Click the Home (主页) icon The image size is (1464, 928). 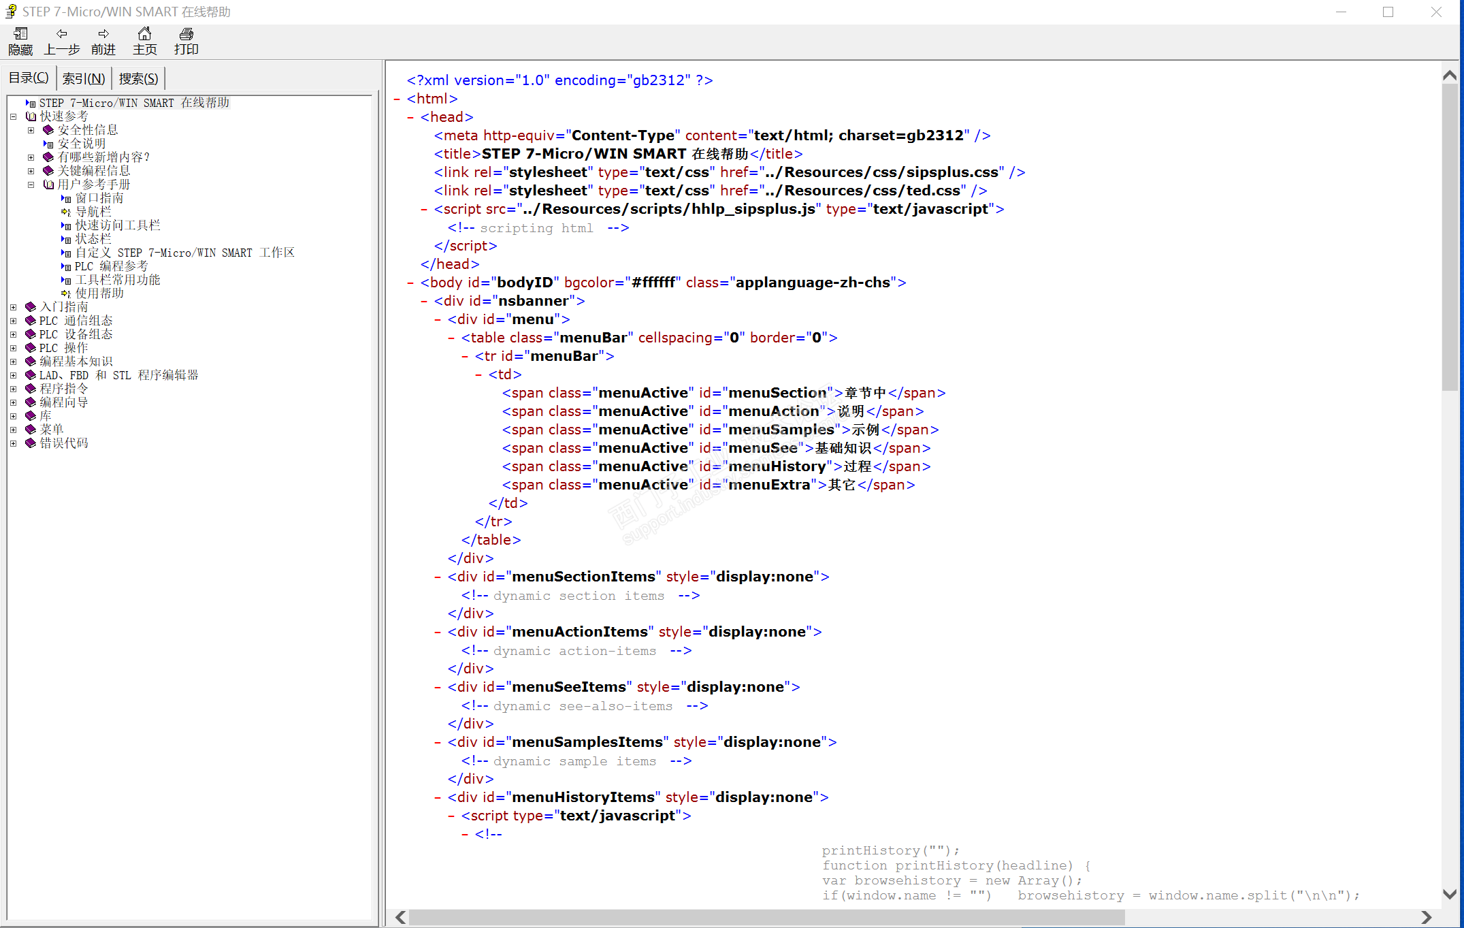144,34
